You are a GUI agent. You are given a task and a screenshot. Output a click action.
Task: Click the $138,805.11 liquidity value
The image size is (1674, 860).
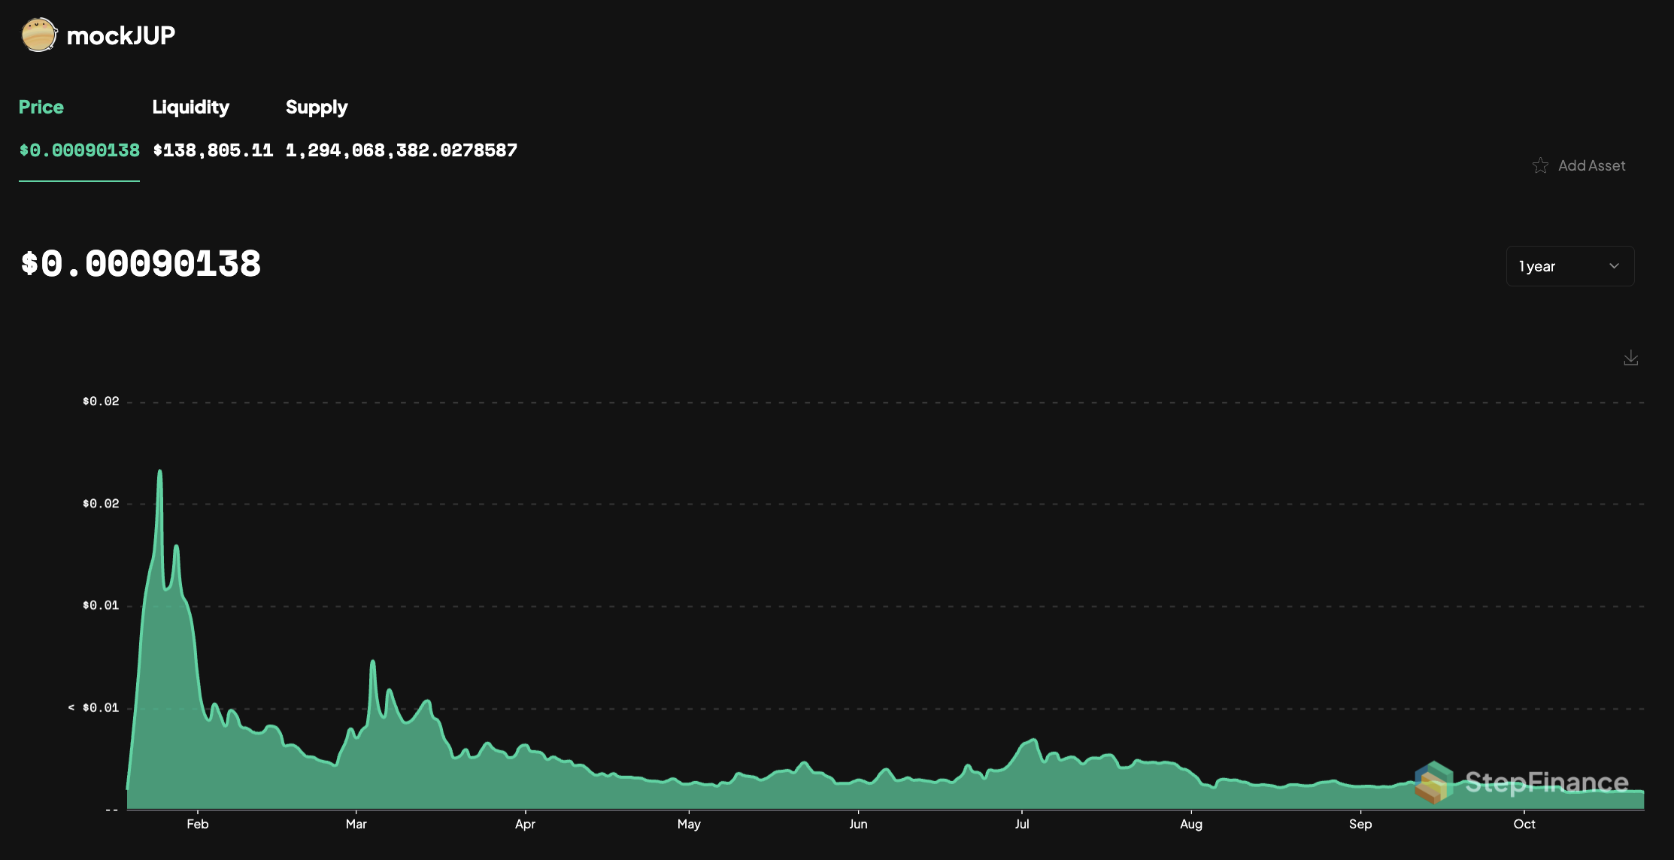pos(213,150)
